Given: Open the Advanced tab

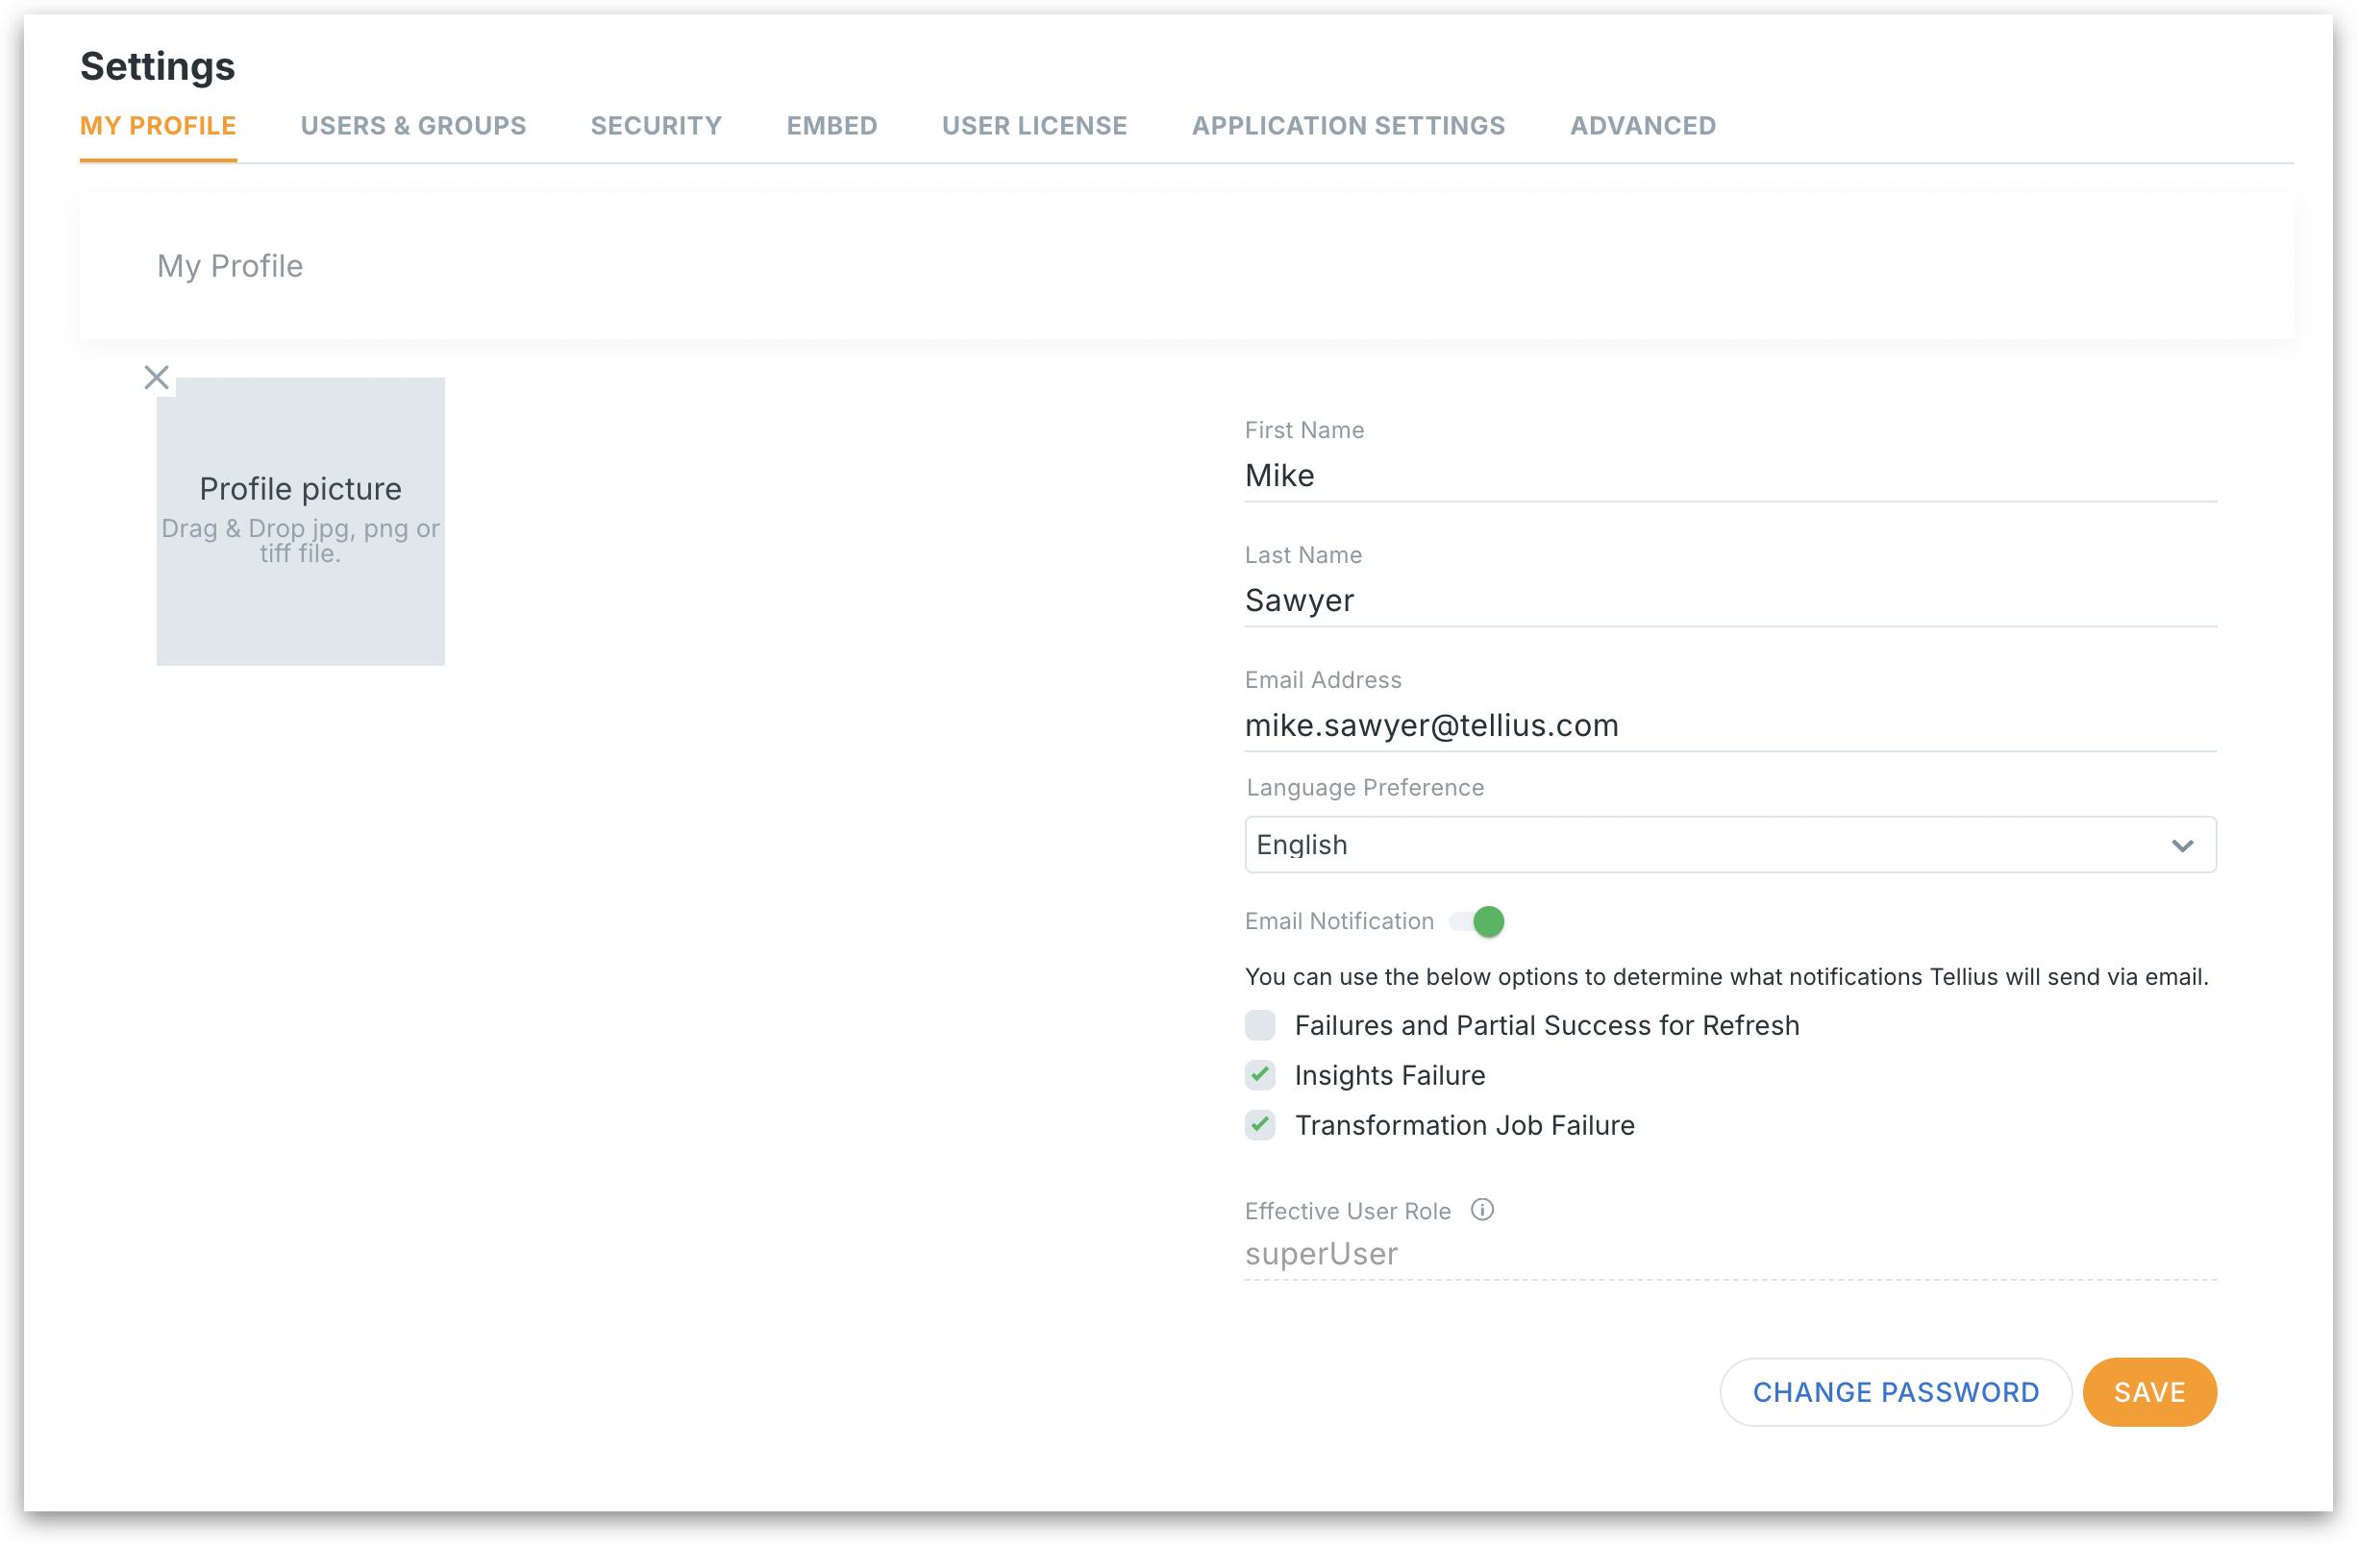Looking at the screenshot, I should point(1642,126).
